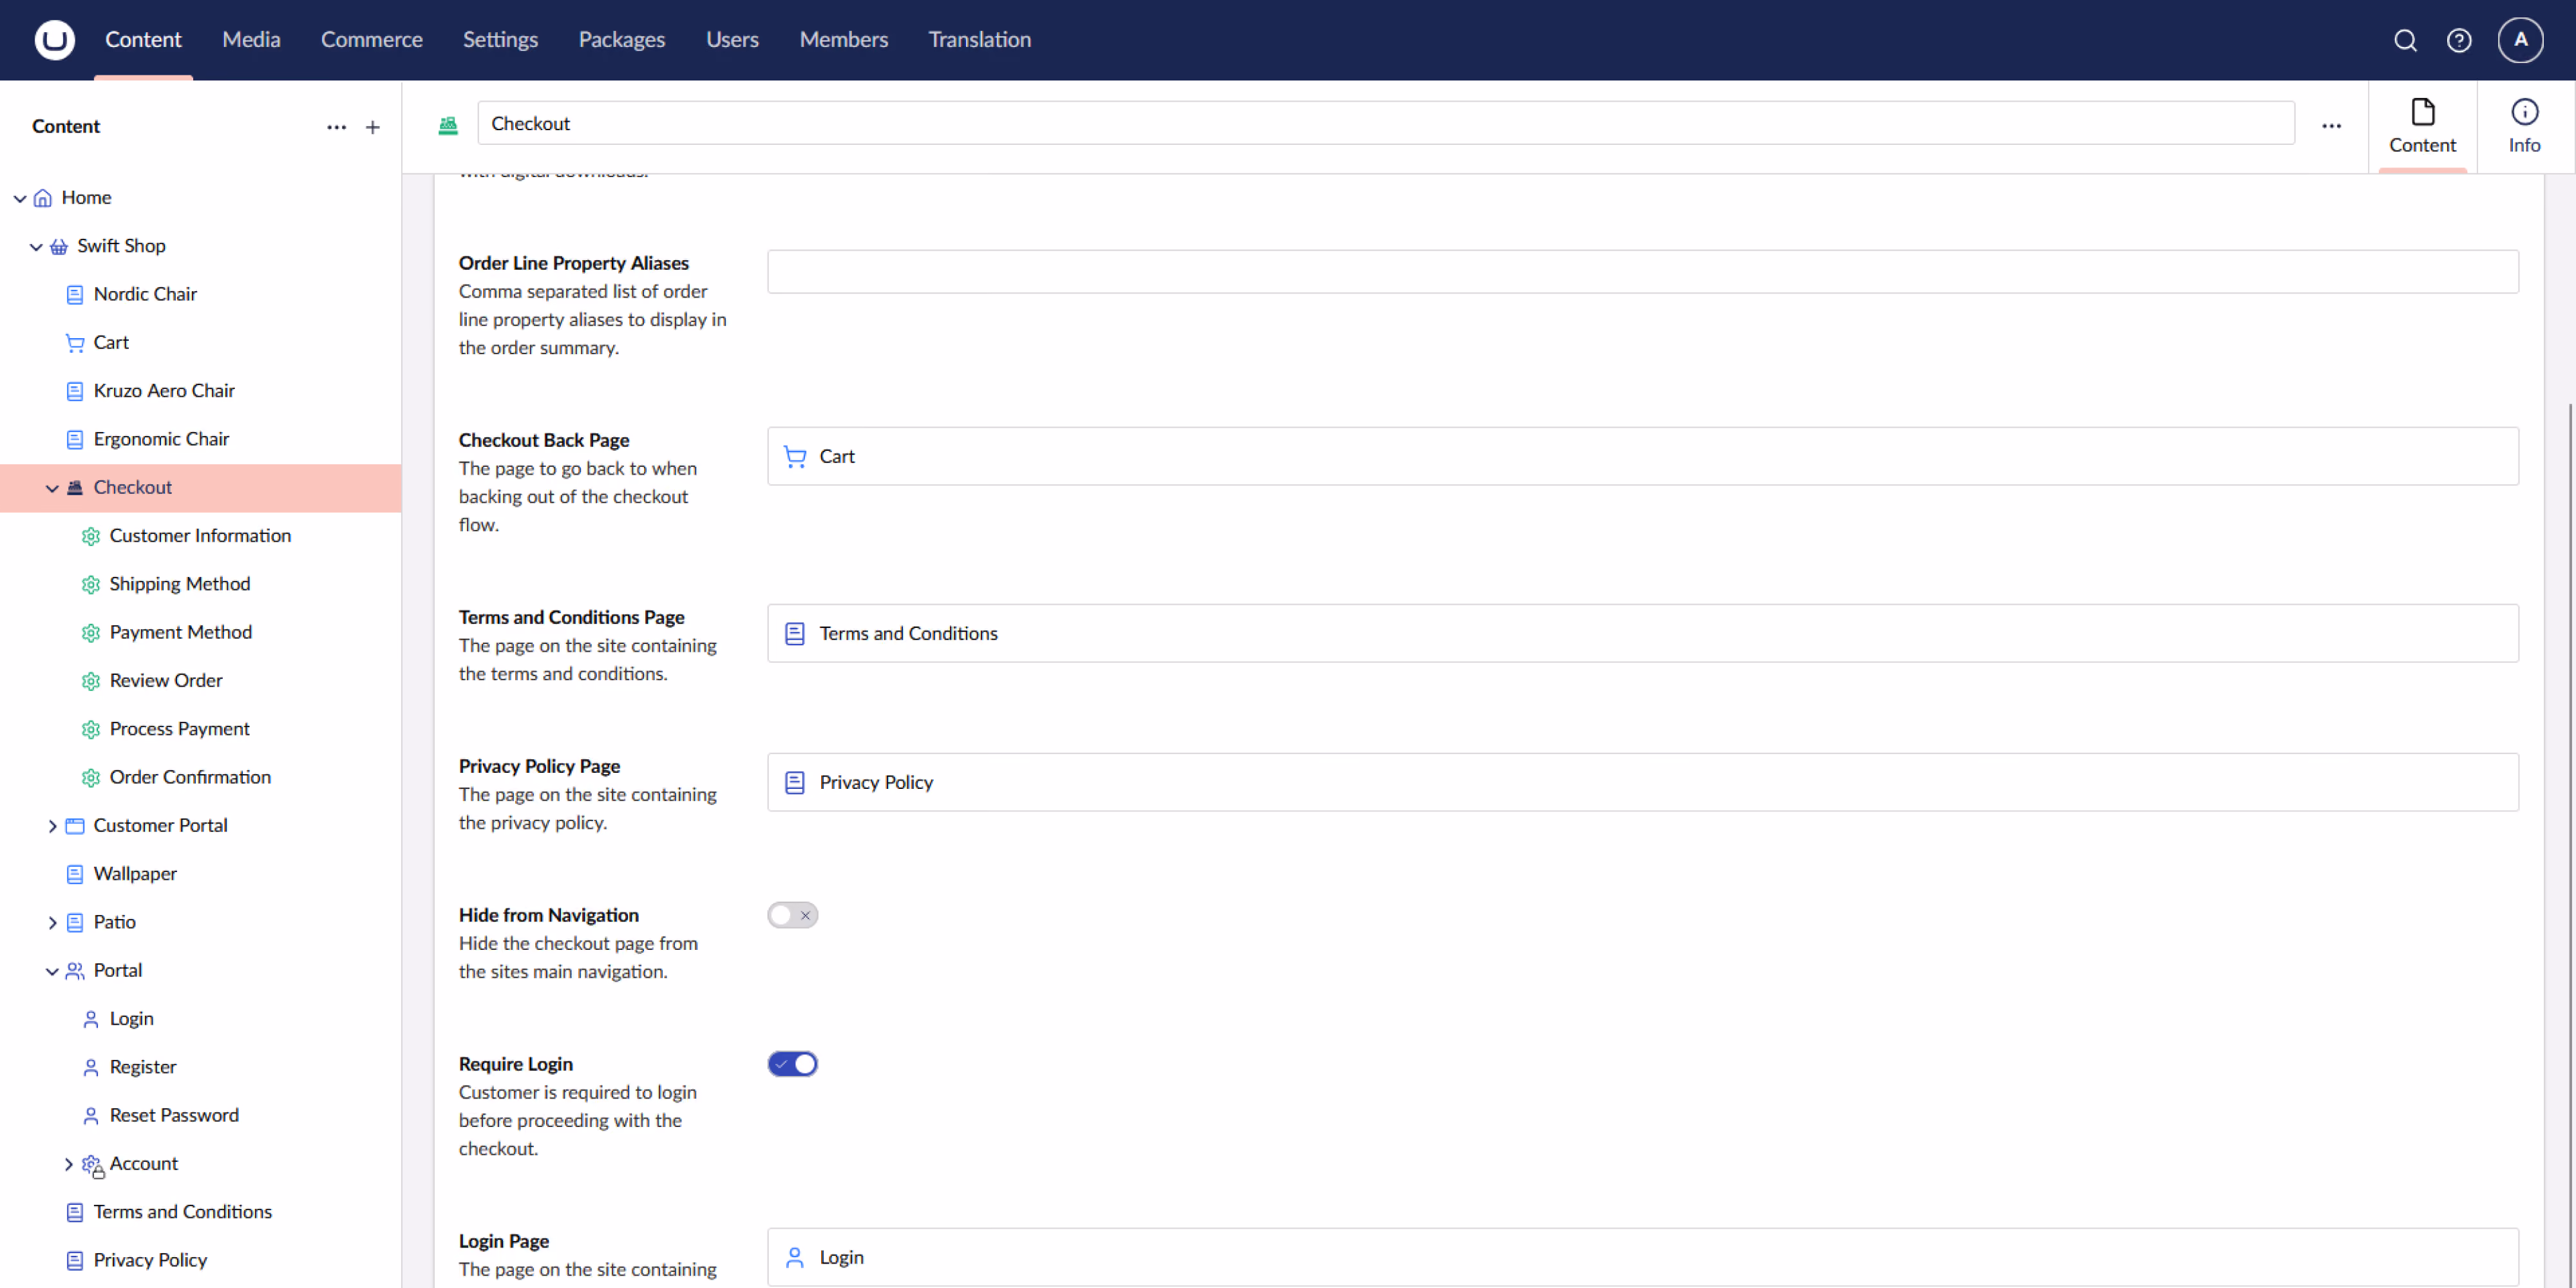2576x1288 pixels.
Task: Open Content section ellipsis actions menu
Action: point(337,127)
